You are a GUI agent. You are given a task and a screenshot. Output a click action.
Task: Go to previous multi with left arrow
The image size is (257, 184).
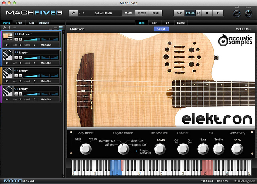click(80, 13)
